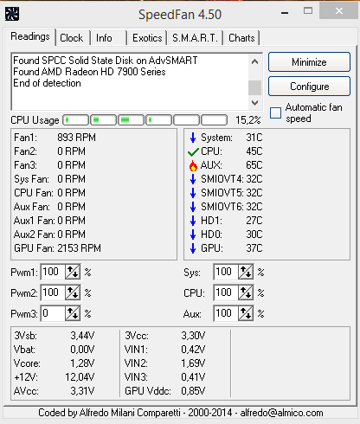
Task: Click the 'CPU Fan: 0 RPM' reading
Action: pos(49,193)
